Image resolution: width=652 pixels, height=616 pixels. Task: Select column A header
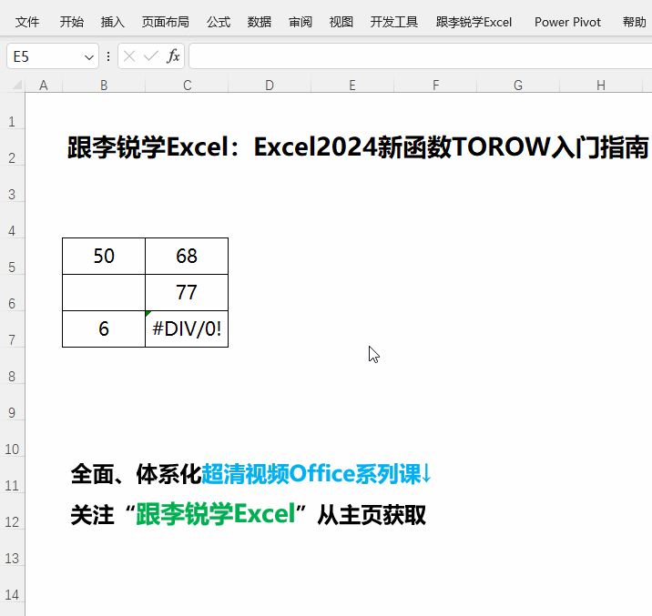(44, 86)
